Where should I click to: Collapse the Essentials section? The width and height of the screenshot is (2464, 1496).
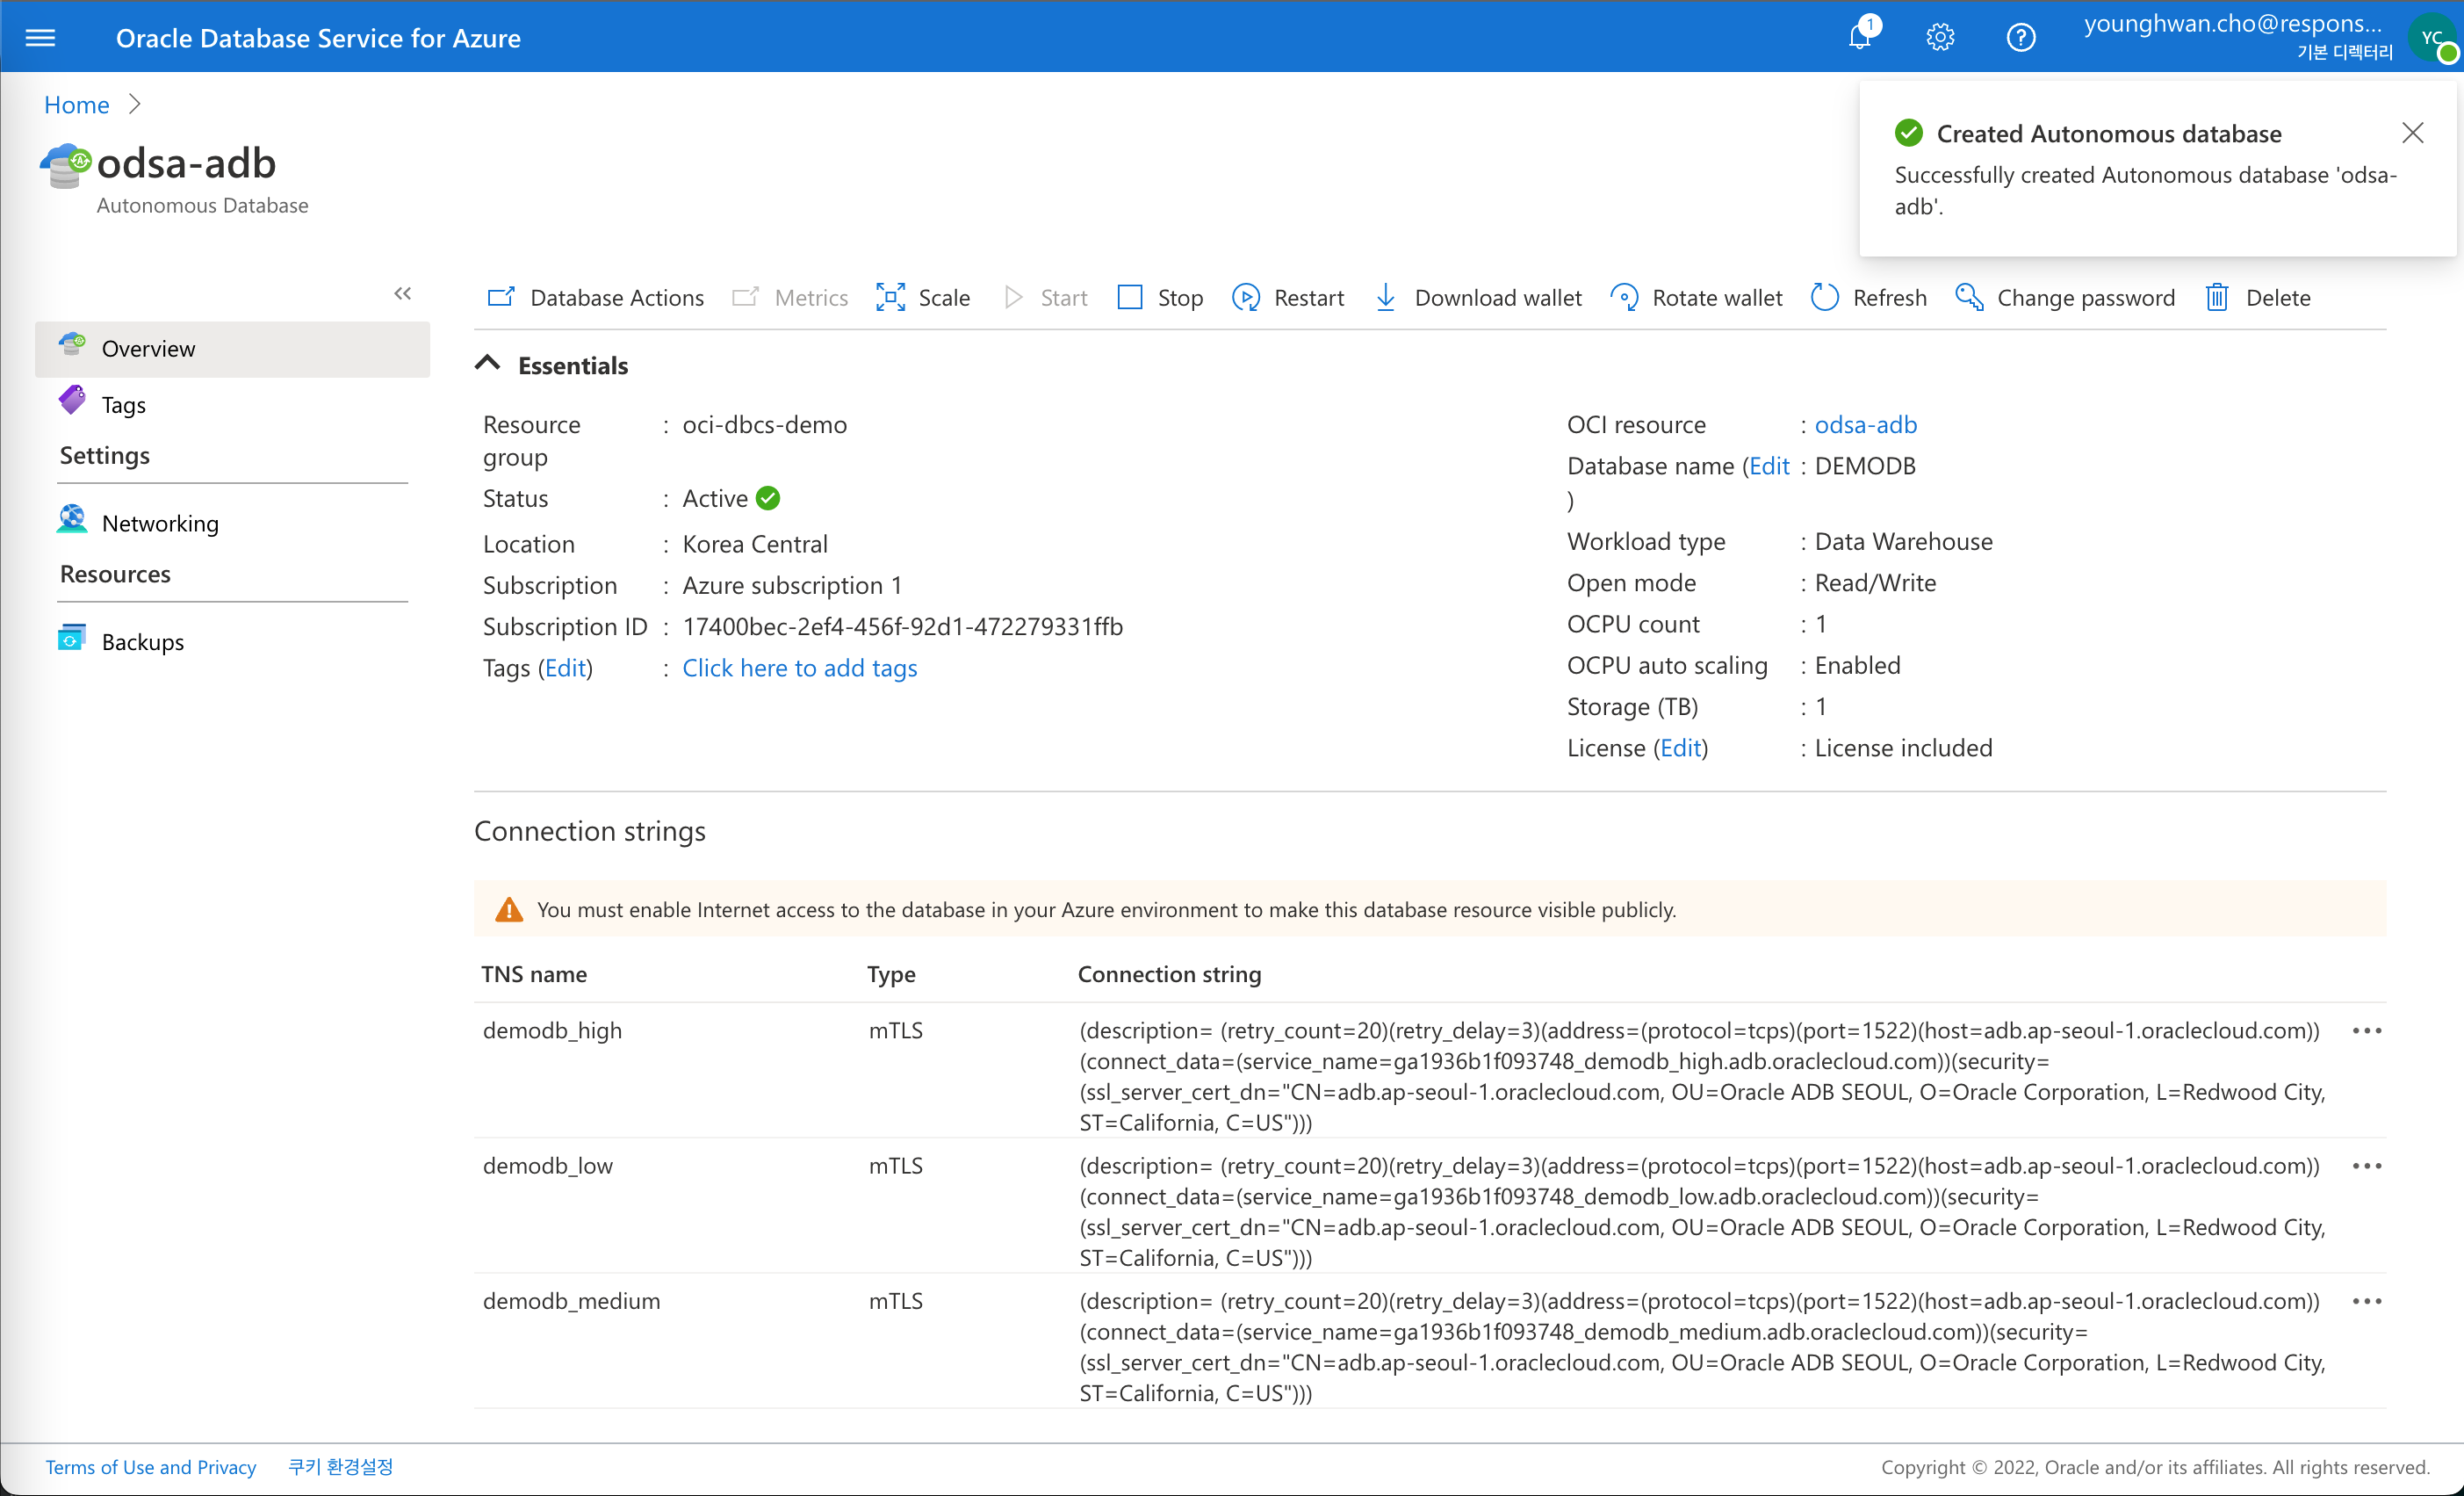click(487, 365)
